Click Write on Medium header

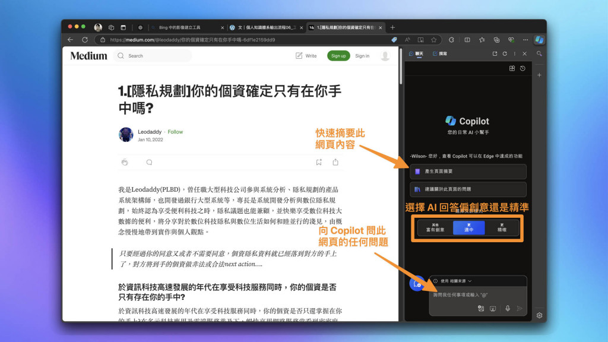pos(306,56)
